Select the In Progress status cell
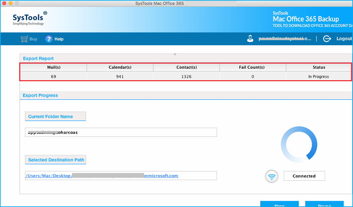 (x=319, y=77)
